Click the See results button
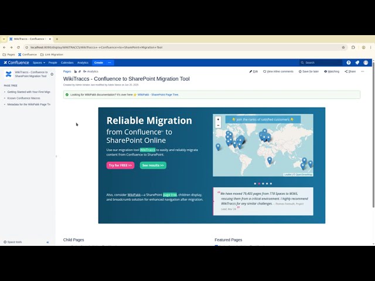This screenshot has width=375, height=281. click(x=153, y=165)
